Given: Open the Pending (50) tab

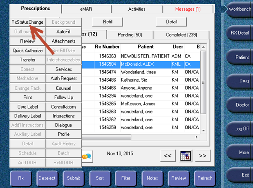Looking at the screenshot, I should tap(130, 35).
